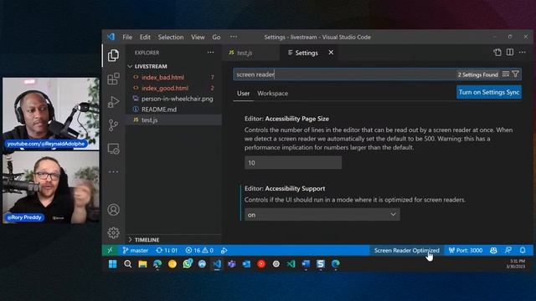
Task: Open Explorer panel more actions ellipsis
Action: click(210, 53)
